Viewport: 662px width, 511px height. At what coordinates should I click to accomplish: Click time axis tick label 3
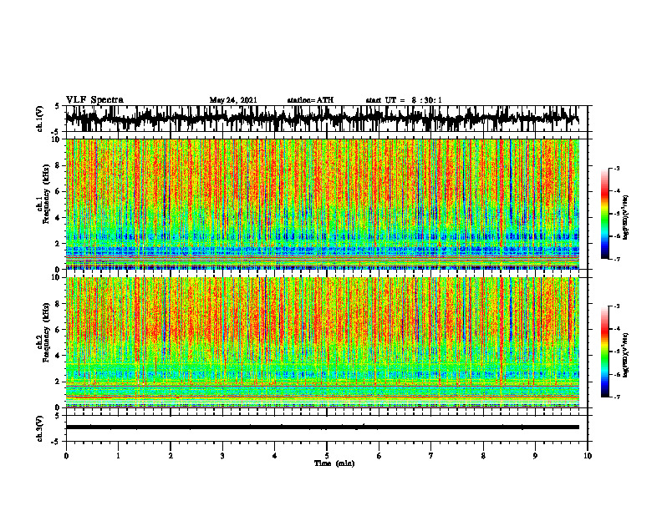point(222,456)
